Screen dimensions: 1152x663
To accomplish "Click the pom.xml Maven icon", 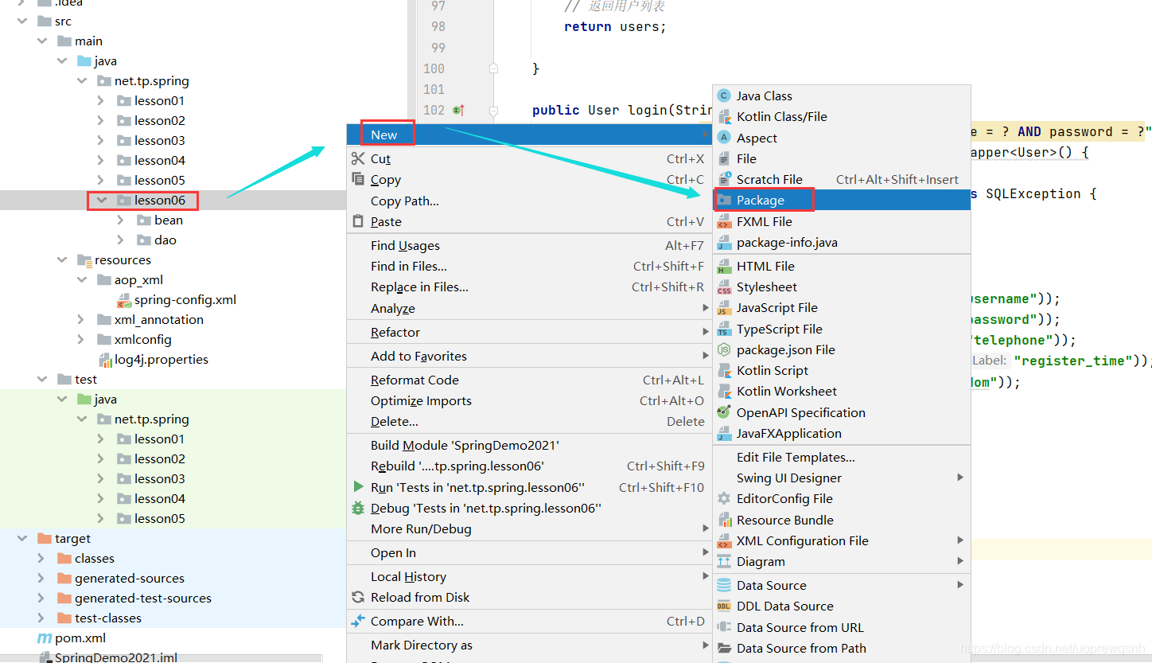I will 45,638.
